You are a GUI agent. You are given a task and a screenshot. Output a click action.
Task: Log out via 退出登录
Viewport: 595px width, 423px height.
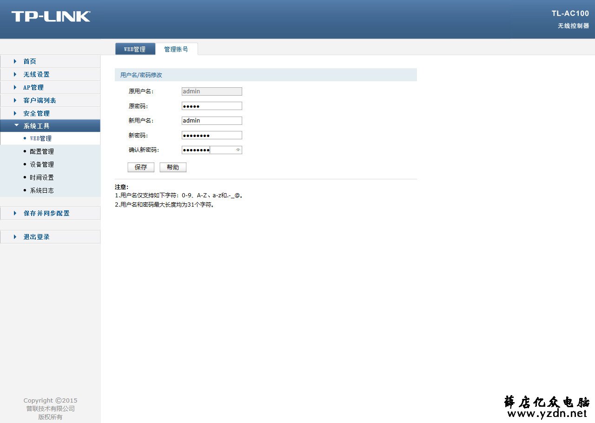[x=50, y=237]
